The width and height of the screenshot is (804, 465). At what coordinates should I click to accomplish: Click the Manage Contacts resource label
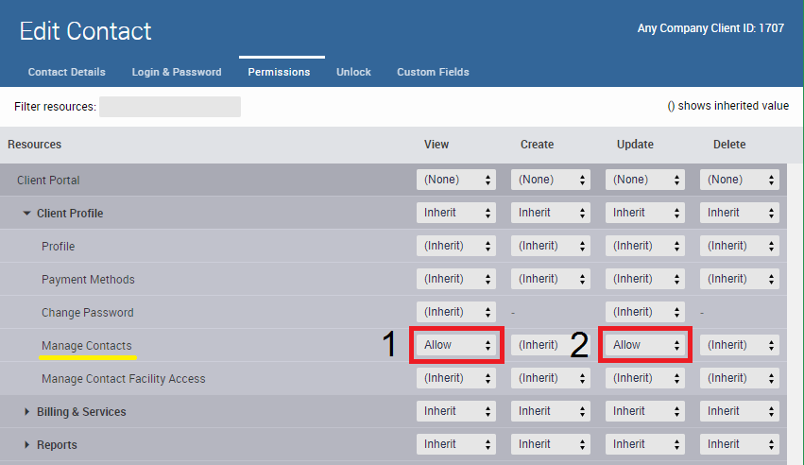click(x=87, y=346)
